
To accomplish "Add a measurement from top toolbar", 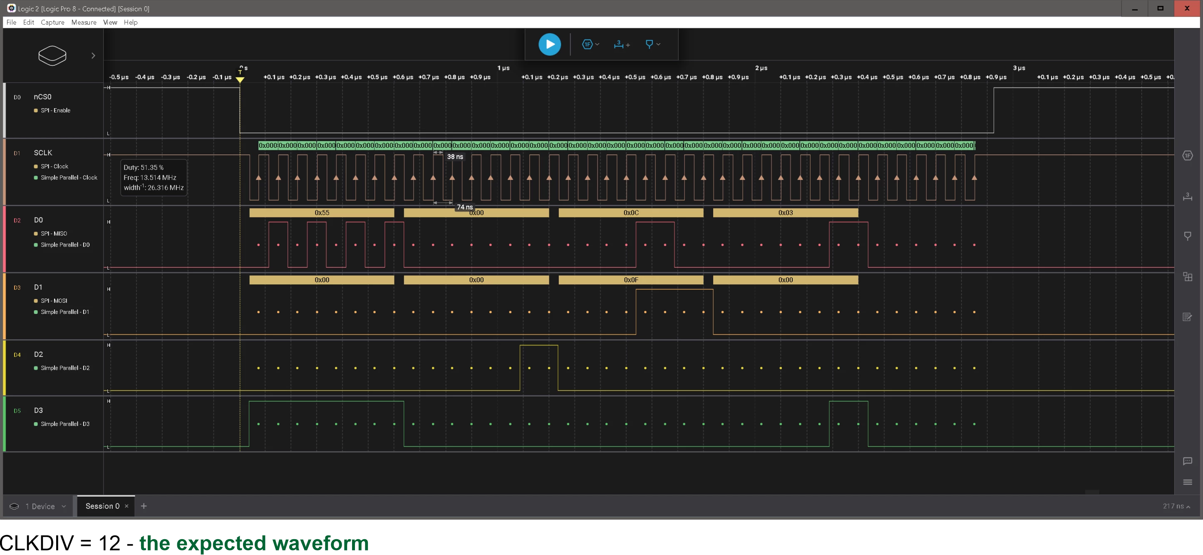I will [622, 45].
